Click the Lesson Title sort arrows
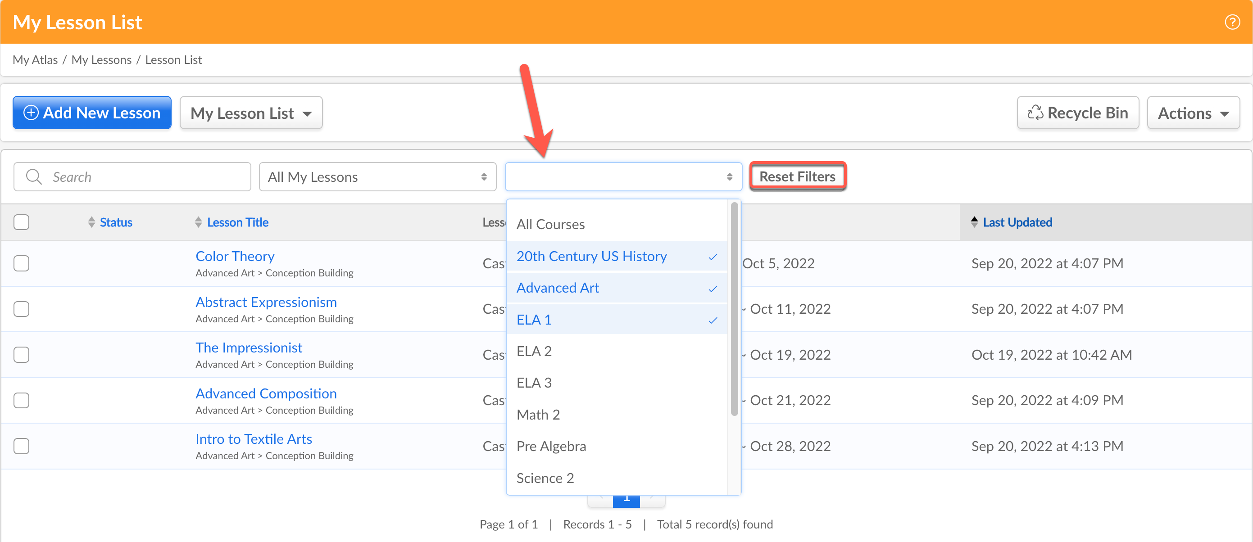The height and width of the screenshot is (542, 1253). pos(198,222)
